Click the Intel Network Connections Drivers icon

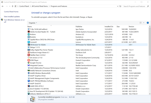click(x=29, y=70)
